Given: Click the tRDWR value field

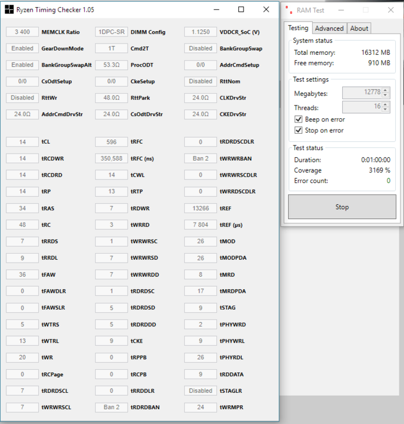Looking at the screenshot, I should (x=112, y=208).
